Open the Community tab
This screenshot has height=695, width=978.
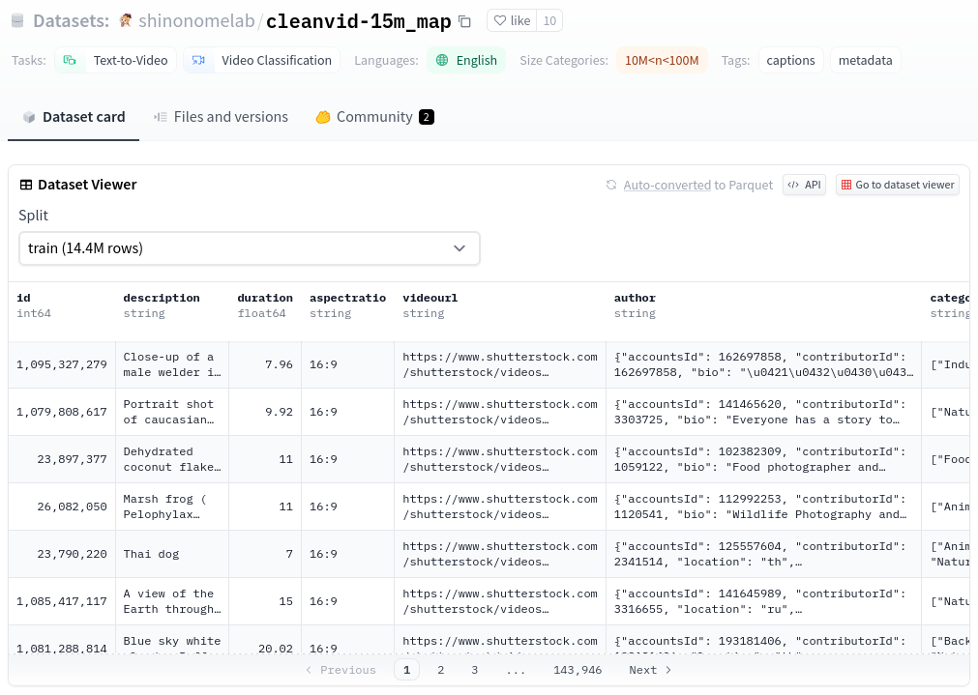click(x=375, y=117)
